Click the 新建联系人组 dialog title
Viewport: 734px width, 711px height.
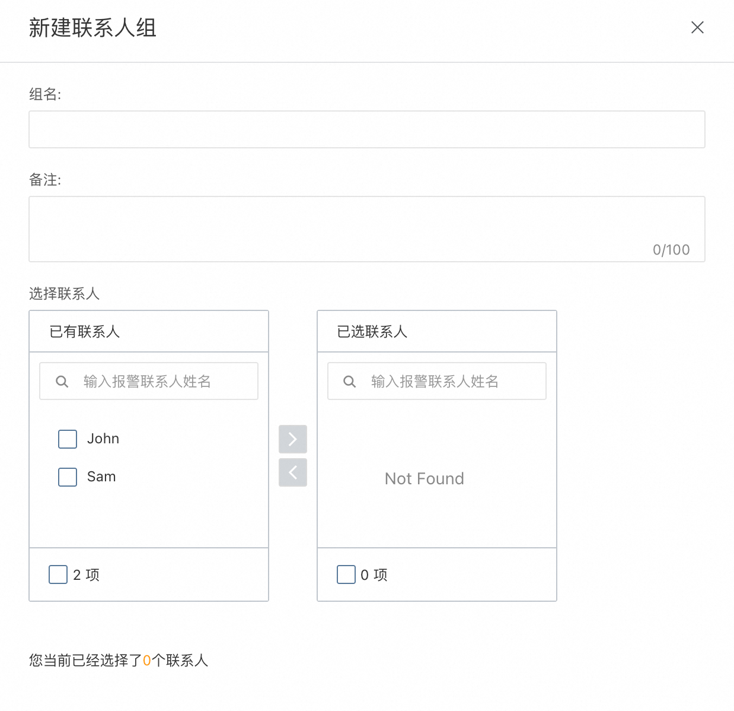click(x=92, y=28)
